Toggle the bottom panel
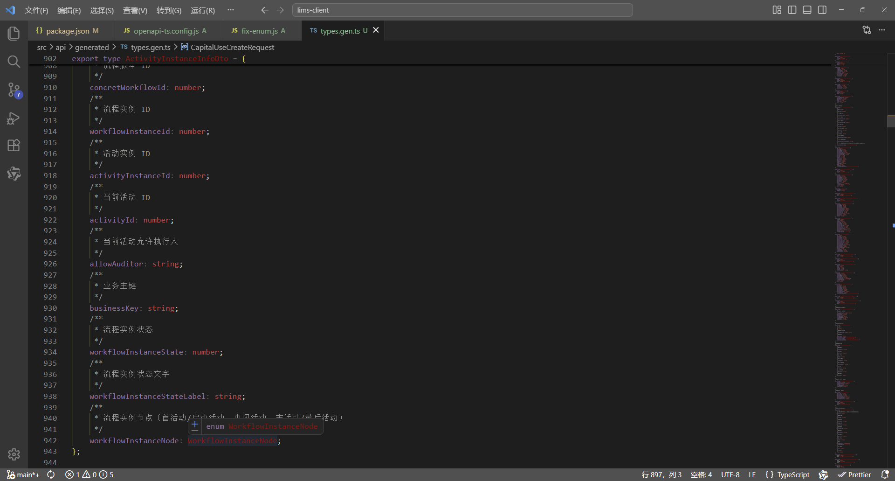Viewport: 895px width, 481px height. 807,10
